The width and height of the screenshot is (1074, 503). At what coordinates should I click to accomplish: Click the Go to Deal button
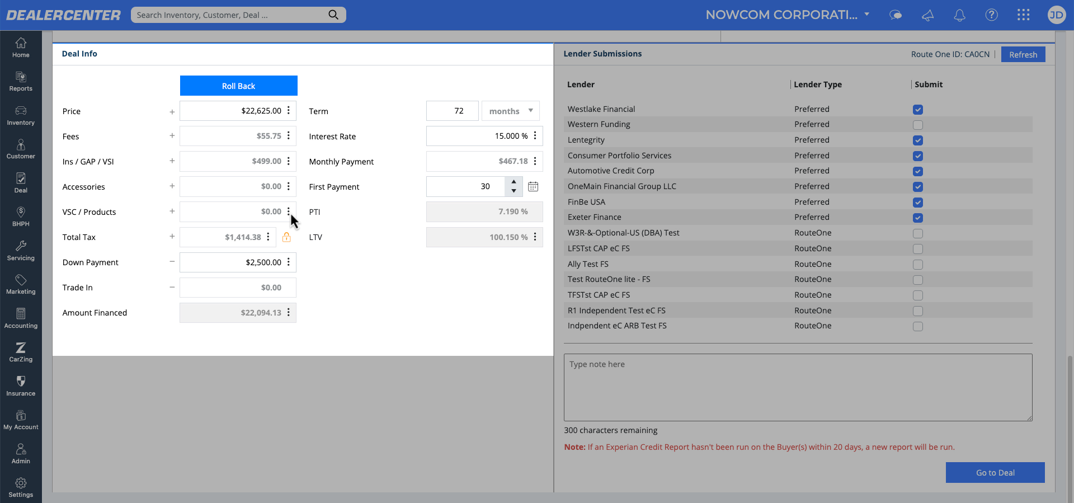tap(995, 473)
